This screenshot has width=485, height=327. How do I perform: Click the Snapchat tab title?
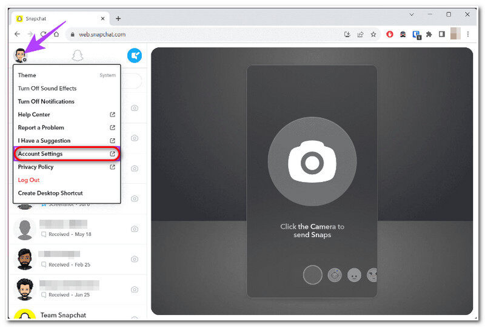pos(36,19)
